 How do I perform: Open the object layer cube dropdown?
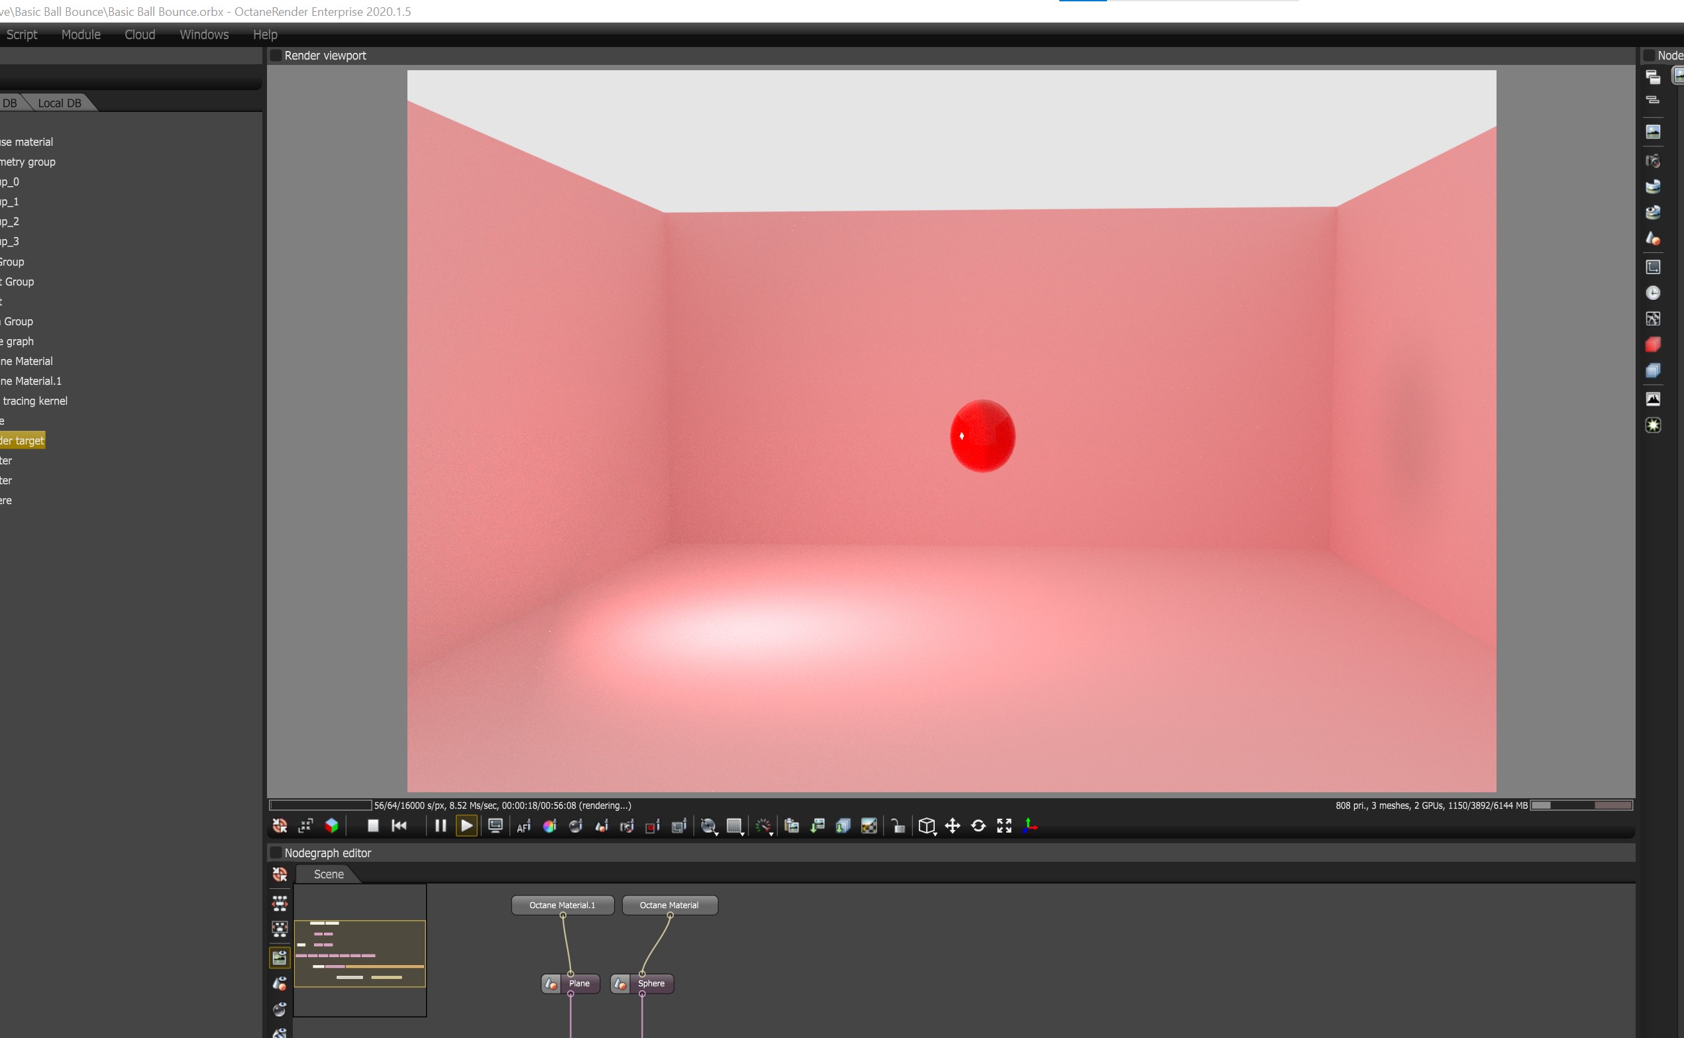[x=927, y=826]
